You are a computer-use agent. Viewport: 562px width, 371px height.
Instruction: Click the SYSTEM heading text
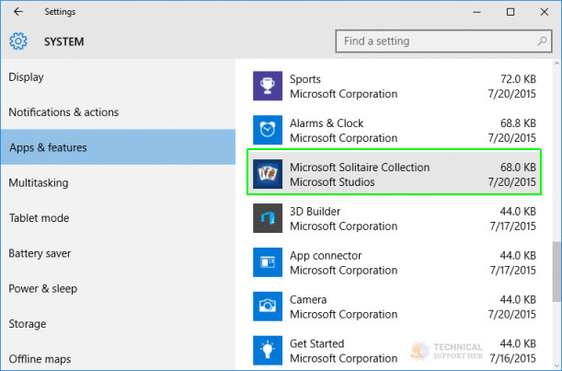click(63, 41)
